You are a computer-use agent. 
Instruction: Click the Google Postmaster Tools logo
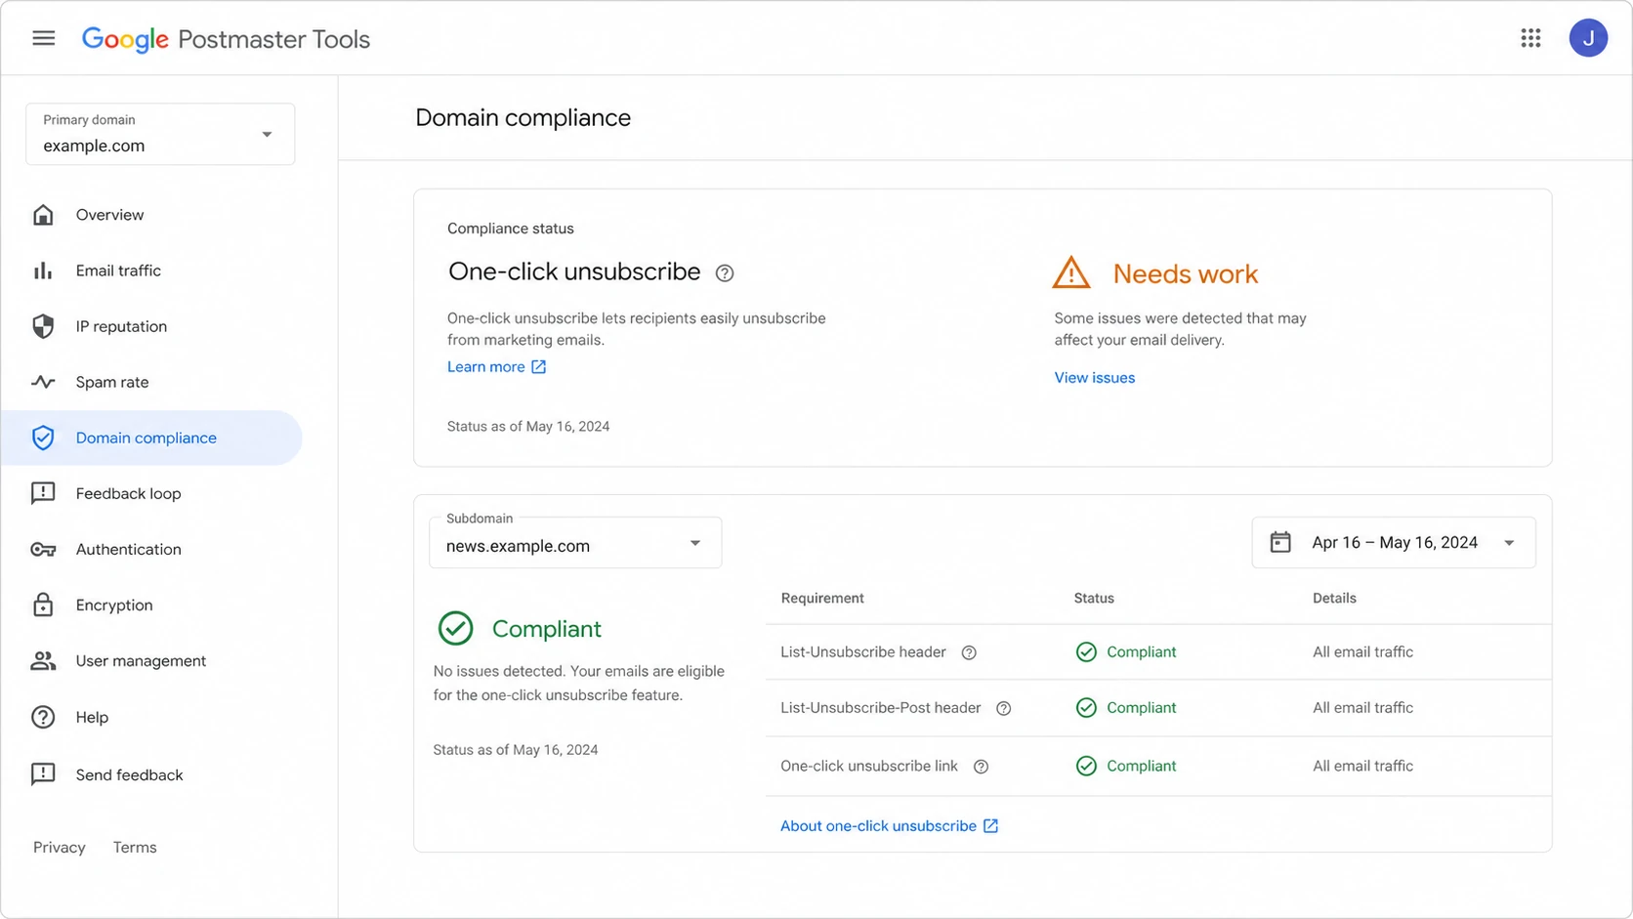(x=226, y=39)
